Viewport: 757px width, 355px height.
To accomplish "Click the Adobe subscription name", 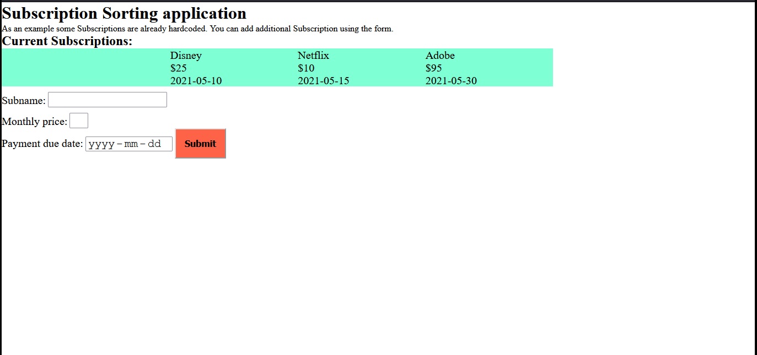I will [x=440, y=55].
